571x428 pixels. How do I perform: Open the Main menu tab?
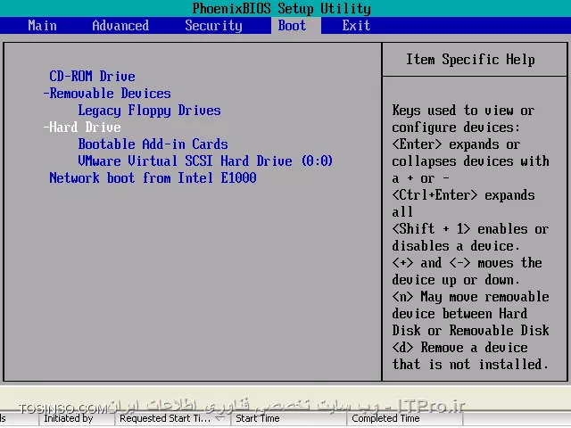[42, 26]
